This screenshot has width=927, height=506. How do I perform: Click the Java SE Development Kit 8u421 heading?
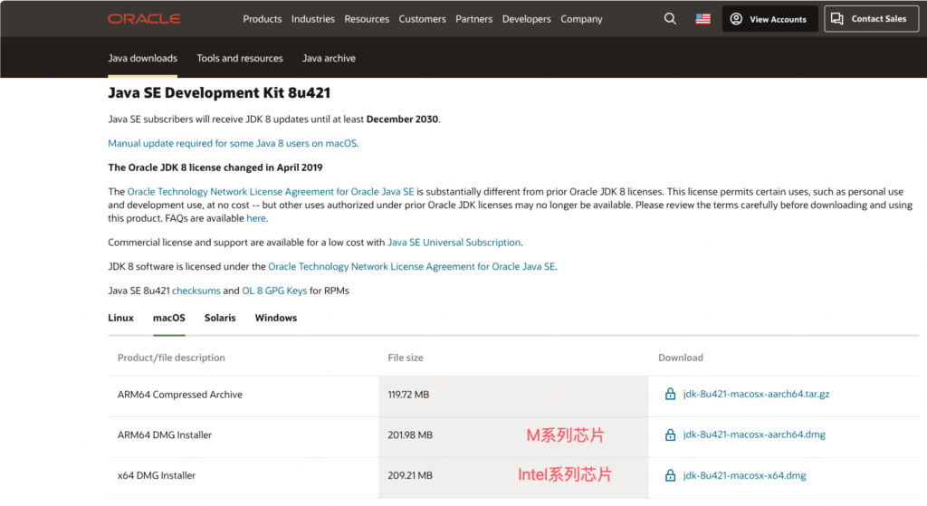[x=219, y=93]
